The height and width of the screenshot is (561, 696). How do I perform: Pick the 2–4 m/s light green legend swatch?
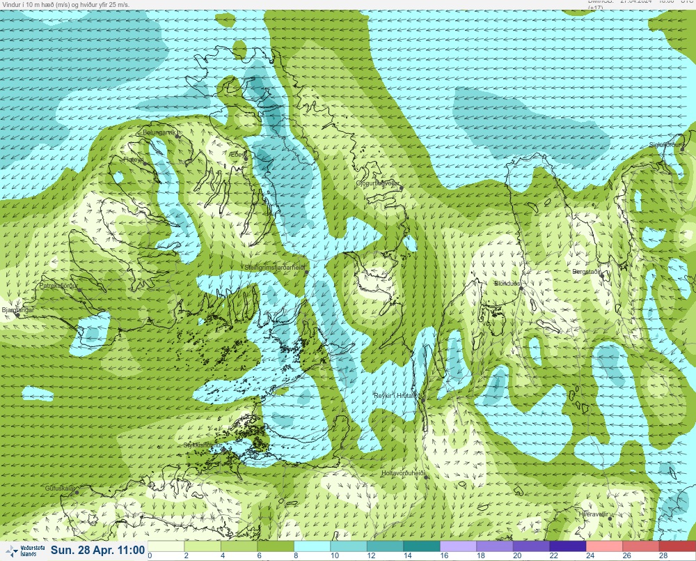tap(203, 546)
